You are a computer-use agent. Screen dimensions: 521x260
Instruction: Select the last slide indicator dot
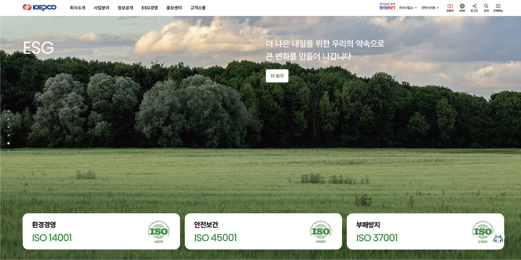tap(9, 151)
